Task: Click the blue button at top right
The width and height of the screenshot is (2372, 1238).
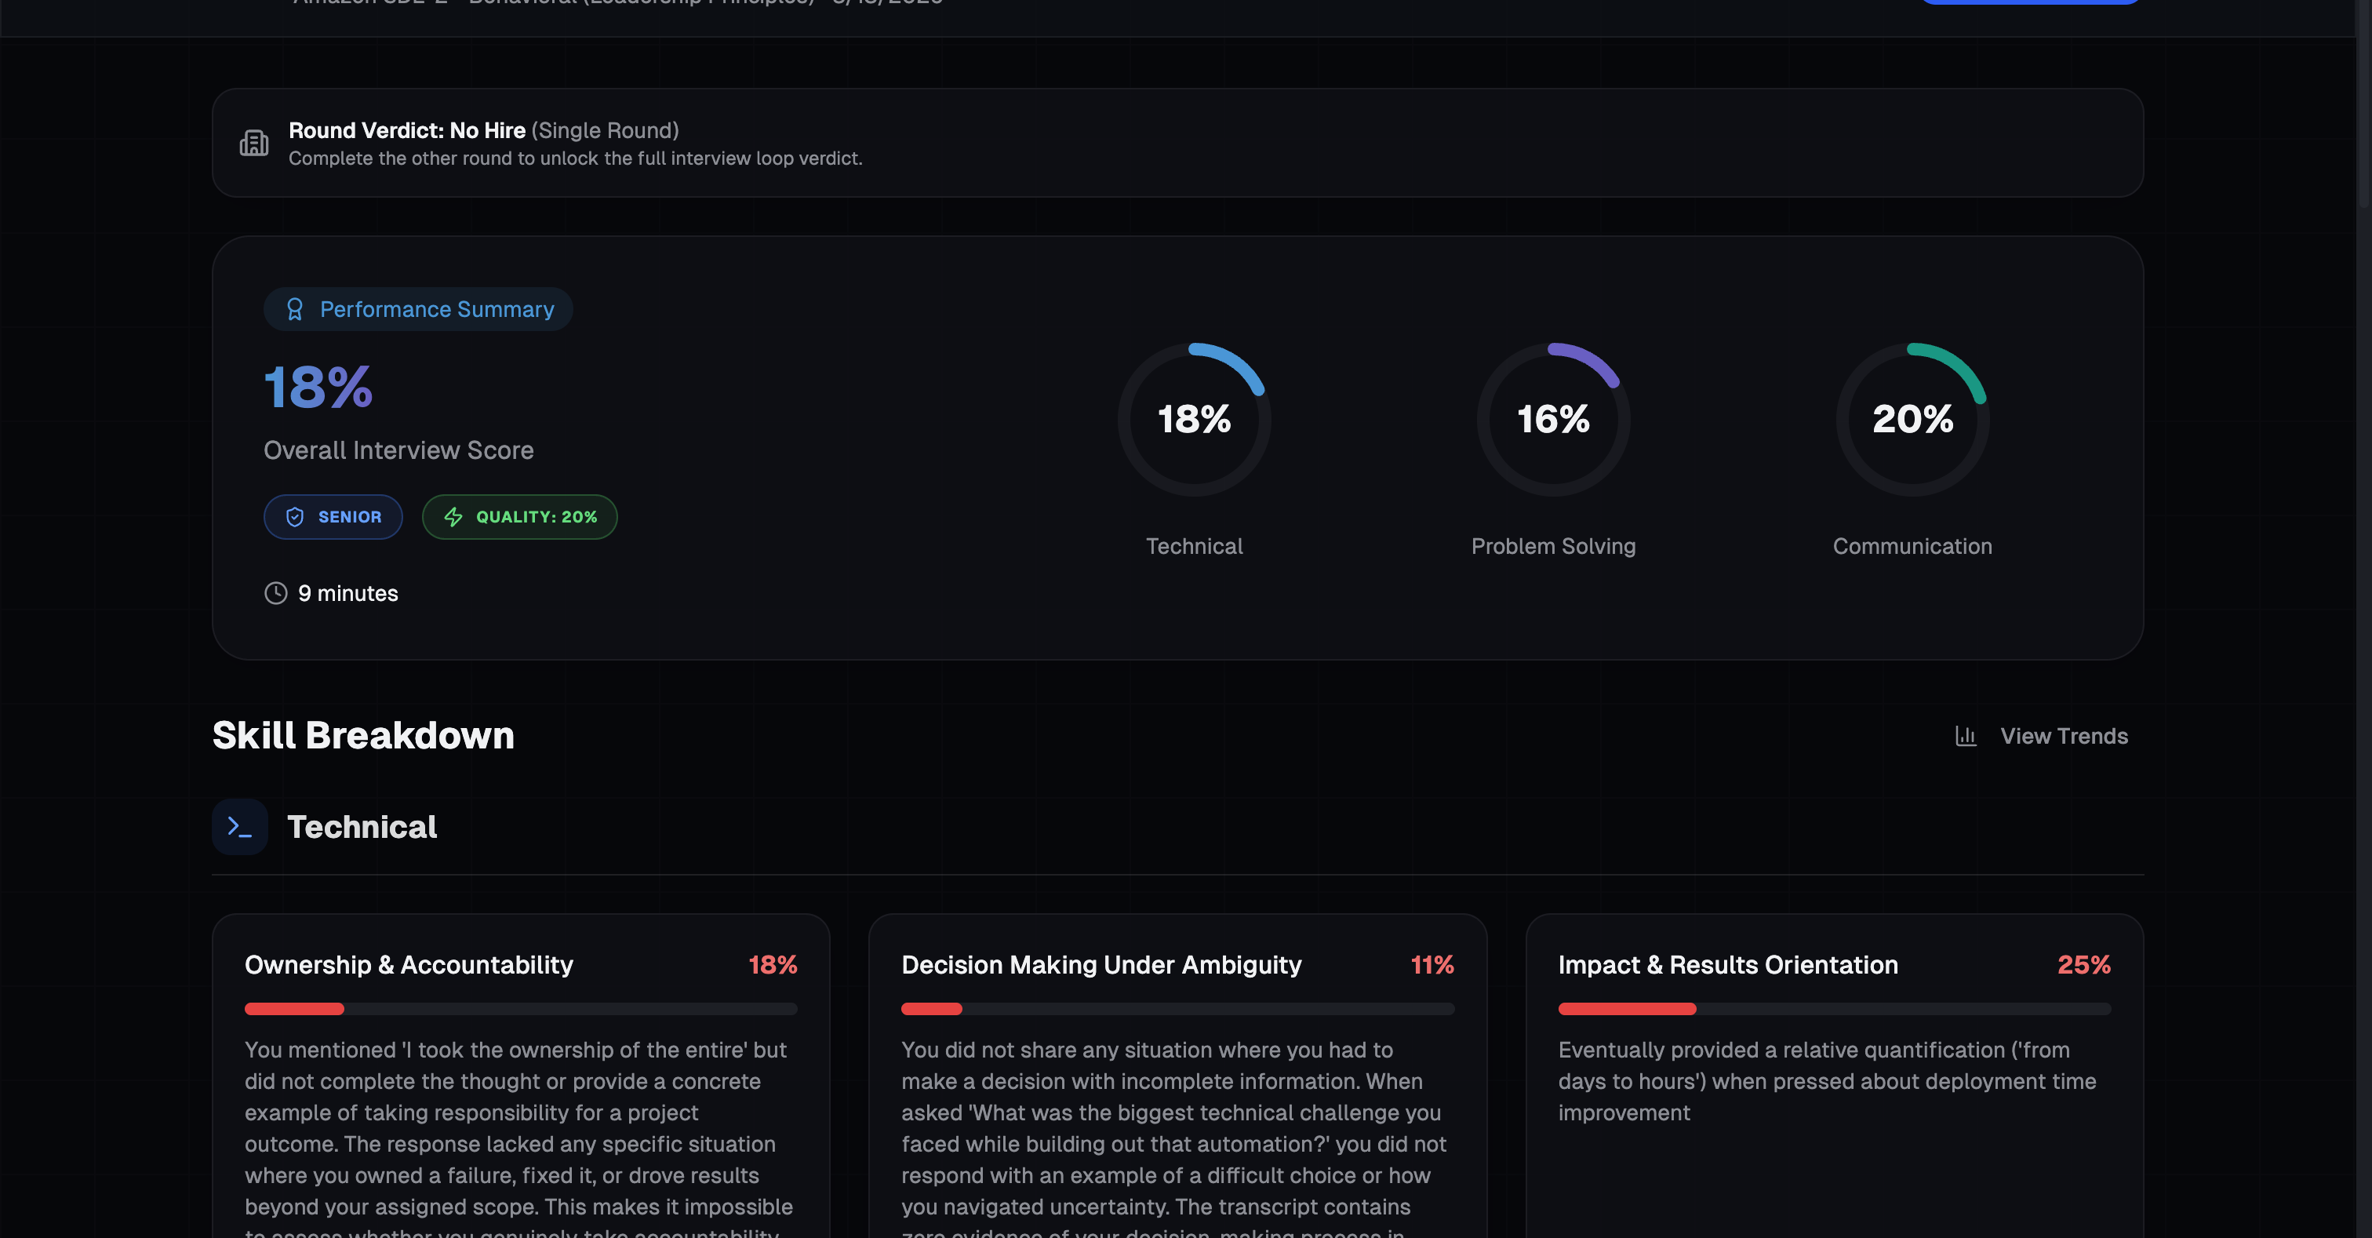Action: click(2029, 2)
